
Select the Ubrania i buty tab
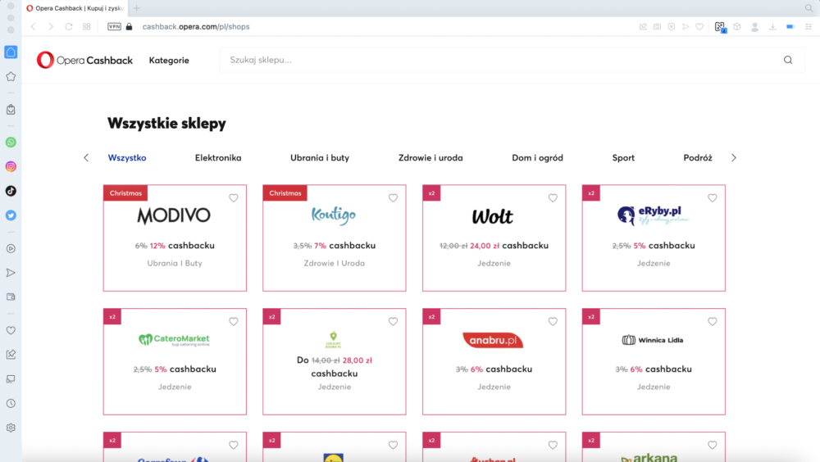320,158
